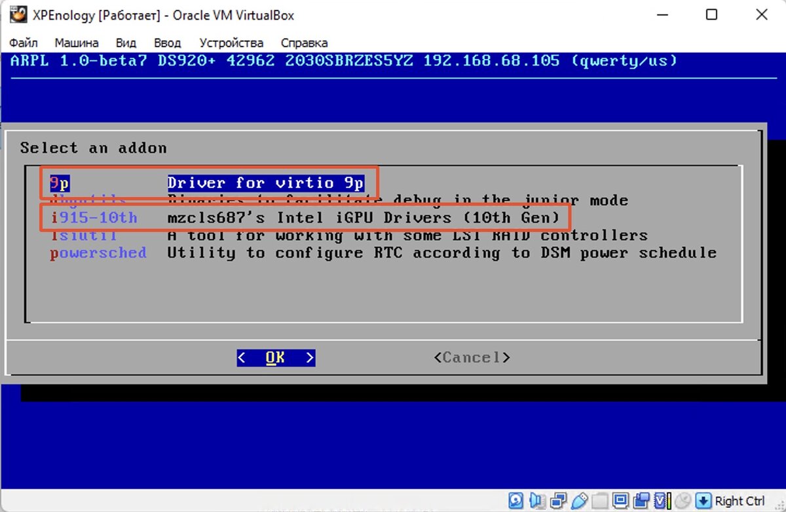Open the display settings indicator
Image resolution: width=786 pixels, height=512 pixels.
(620, 501)
